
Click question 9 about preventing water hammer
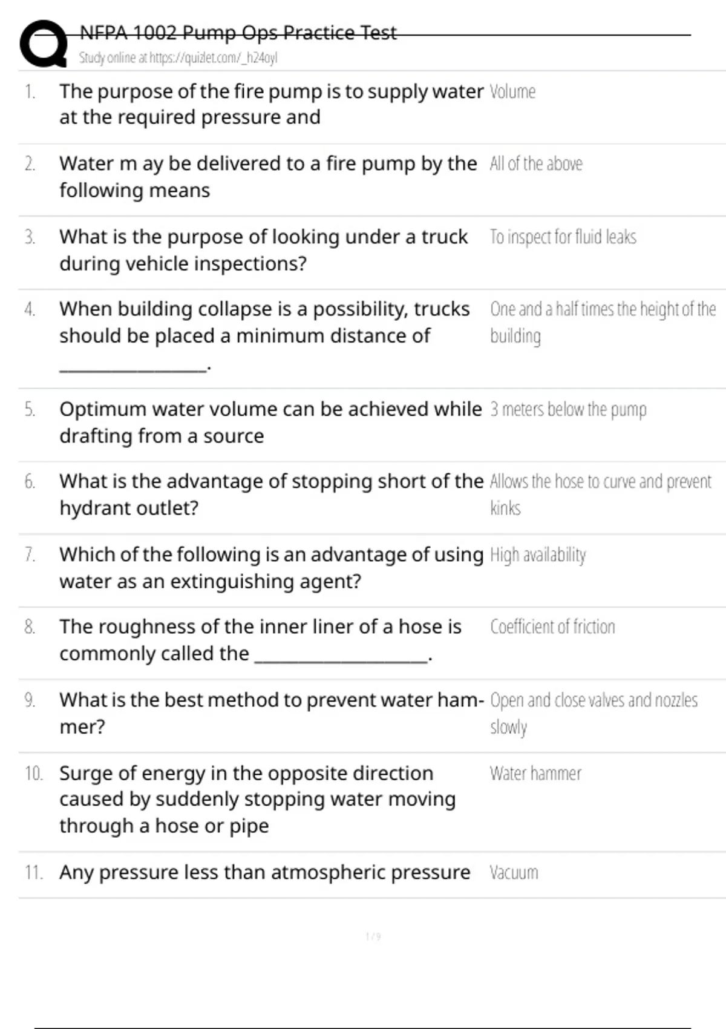[271, 713]
